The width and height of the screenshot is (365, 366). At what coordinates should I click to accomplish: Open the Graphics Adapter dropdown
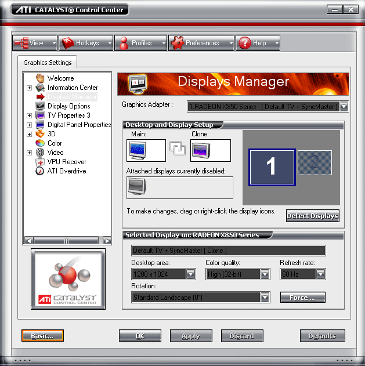pos(344,107)
